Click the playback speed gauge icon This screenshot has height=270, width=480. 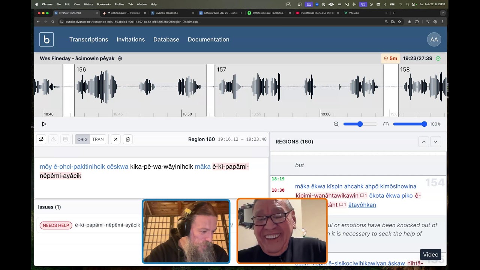(386, 124)
